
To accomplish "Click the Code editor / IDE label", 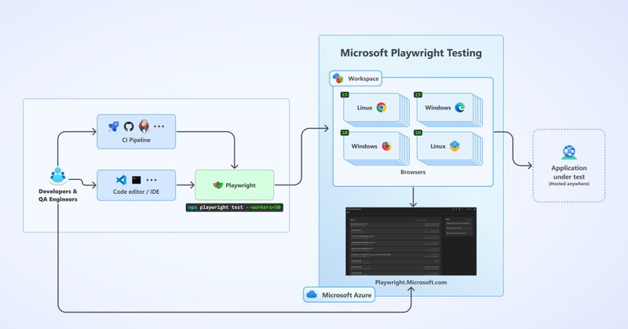I will pyautogui.click(x=136, y=192).
